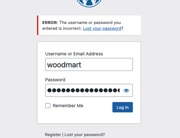Viewport: 180px width, 138px height.
Task: Open Lost your password? link beneath form
Action: [x=84, y=135]
